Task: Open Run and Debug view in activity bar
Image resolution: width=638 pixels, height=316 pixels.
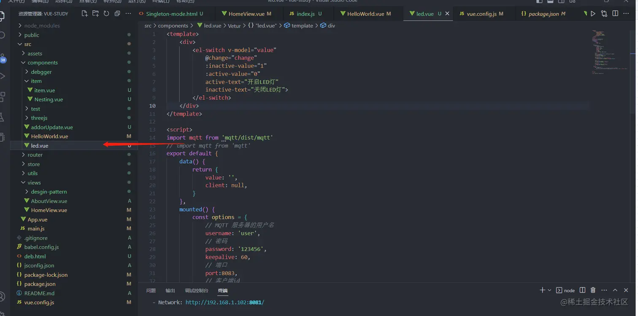Action: 2,76
